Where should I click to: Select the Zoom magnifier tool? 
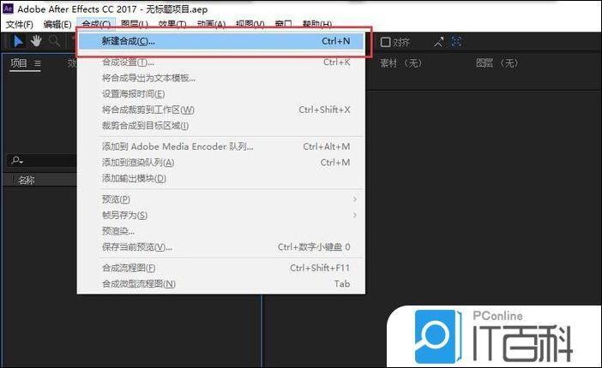tap(54, 40)
